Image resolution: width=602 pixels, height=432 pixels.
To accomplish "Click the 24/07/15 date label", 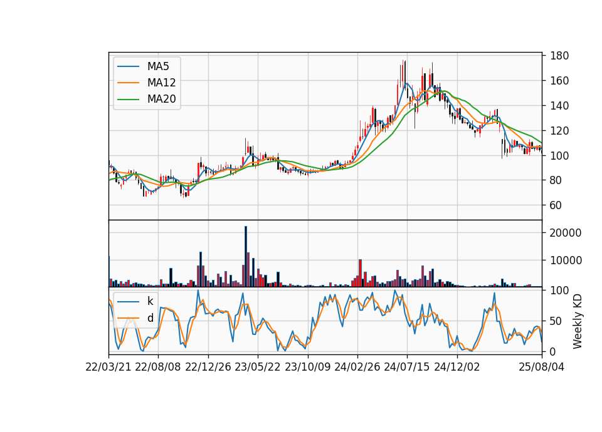I will 407,367.
